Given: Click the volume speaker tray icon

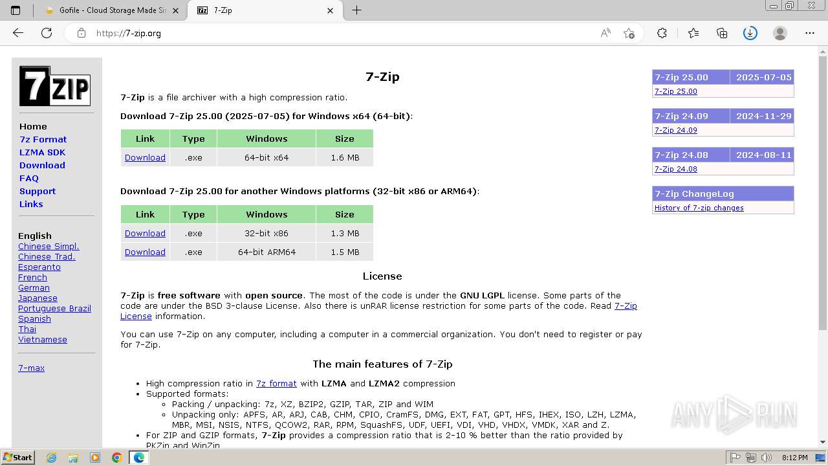Looking at the screenshot, I should 767,458.
